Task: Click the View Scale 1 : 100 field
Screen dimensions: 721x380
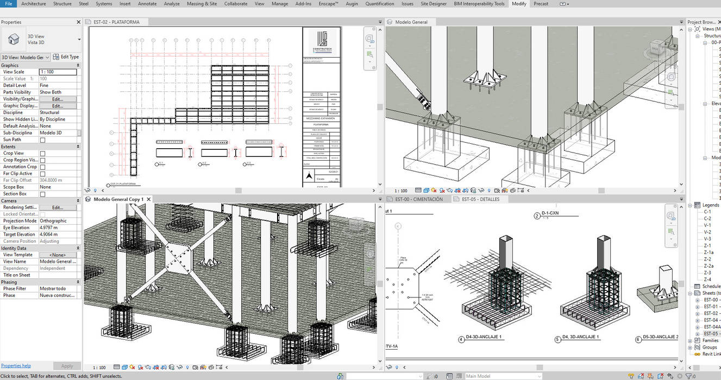Action: [x=58, y=72]
